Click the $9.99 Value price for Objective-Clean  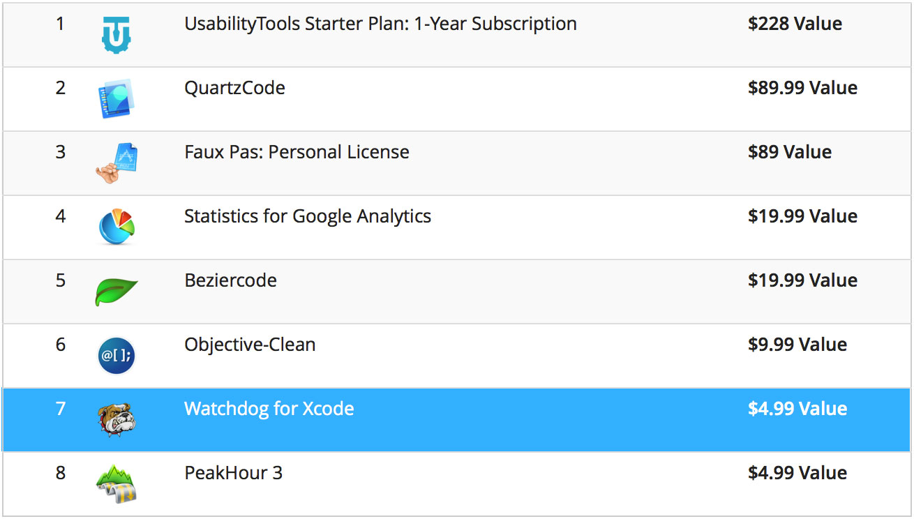tap(797, 345)
